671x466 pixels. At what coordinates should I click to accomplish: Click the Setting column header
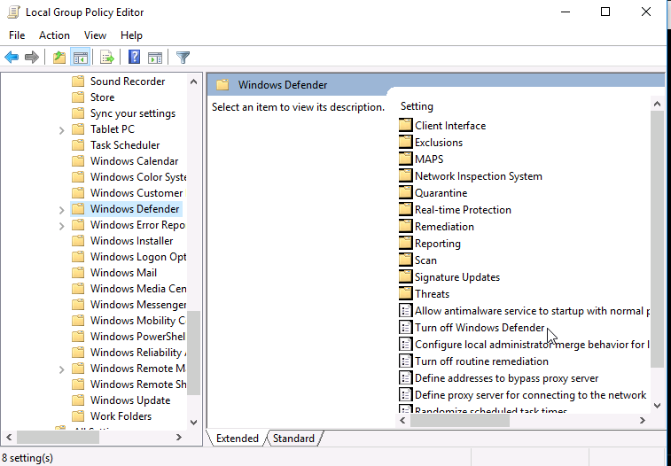coord(417,106)
